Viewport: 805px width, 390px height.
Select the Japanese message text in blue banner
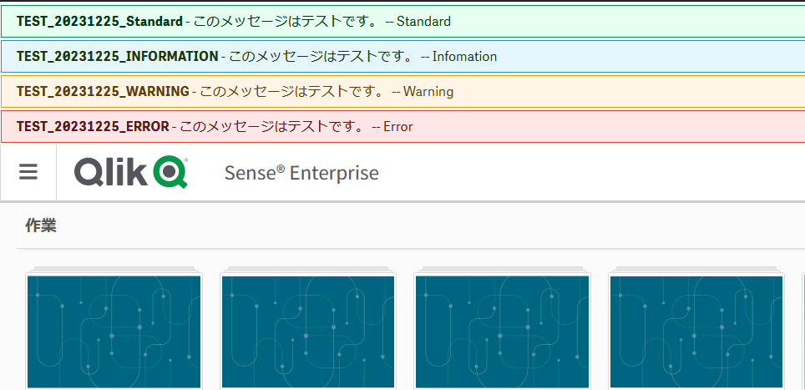(321, 57)
